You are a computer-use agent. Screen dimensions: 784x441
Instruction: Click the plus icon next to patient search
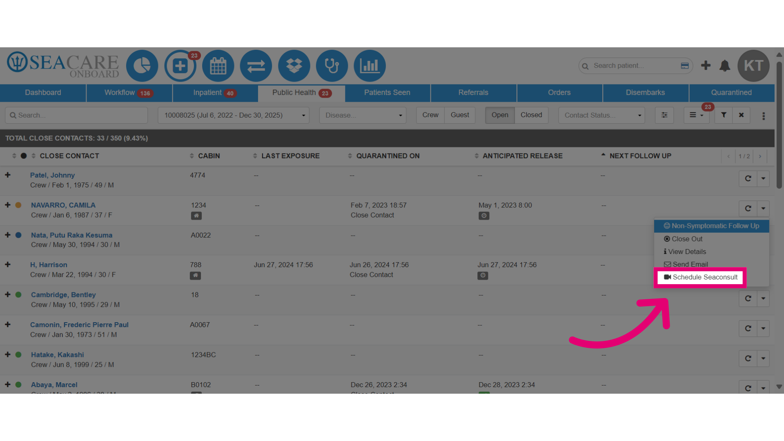coord(706,65)
